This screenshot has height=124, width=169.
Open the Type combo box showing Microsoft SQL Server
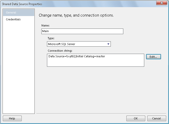click(79, 44)
